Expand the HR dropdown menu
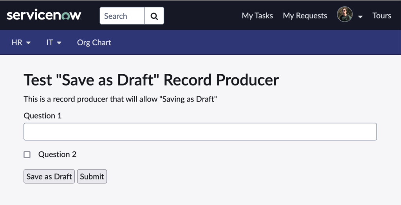The height and width of the screenshot is (205, 401). tap(21, 43)
